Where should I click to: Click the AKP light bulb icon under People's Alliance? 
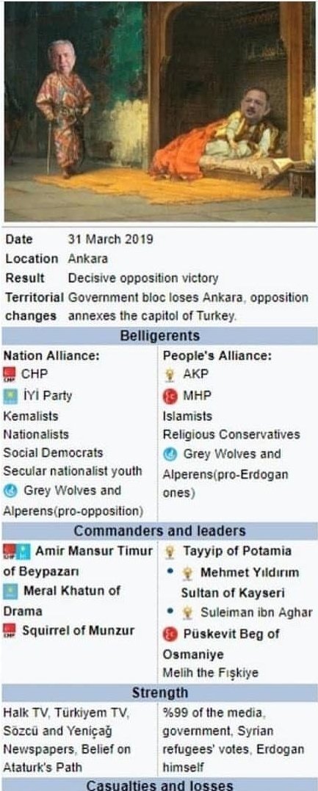(170, 375)
